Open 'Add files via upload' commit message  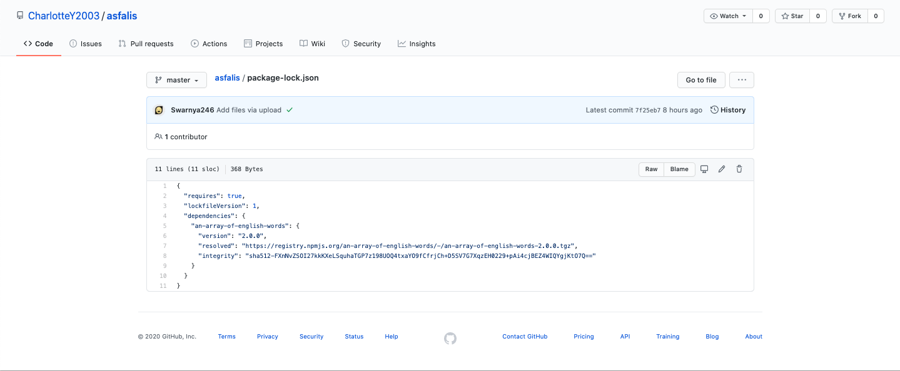tap(249, 110)
